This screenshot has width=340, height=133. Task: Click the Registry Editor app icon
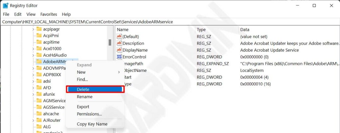click(5, 6)
